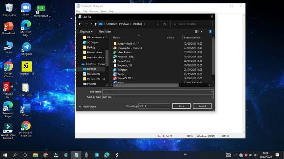This screenshot has width=284, height=159.
Task: Click the horizontal scrollbar in file list
Action: click(x=146, y=85)
